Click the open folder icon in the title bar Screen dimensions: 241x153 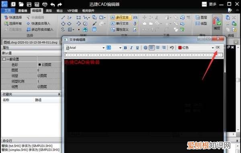pos(21,4)
